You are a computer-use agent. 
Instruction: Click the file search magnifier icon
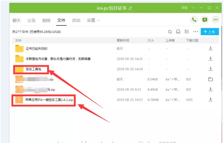[x=170, y=32]
